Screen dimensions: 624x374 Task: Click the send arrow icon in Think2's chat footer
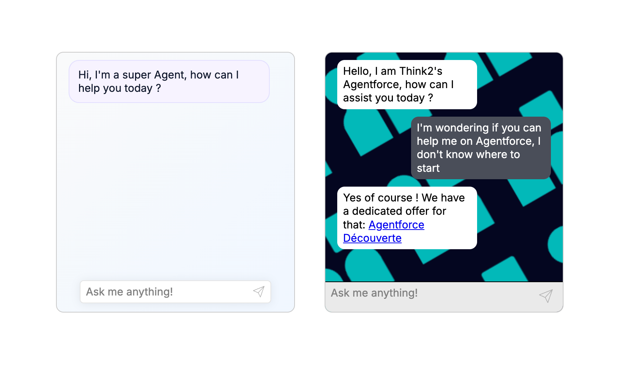point(545,295)
